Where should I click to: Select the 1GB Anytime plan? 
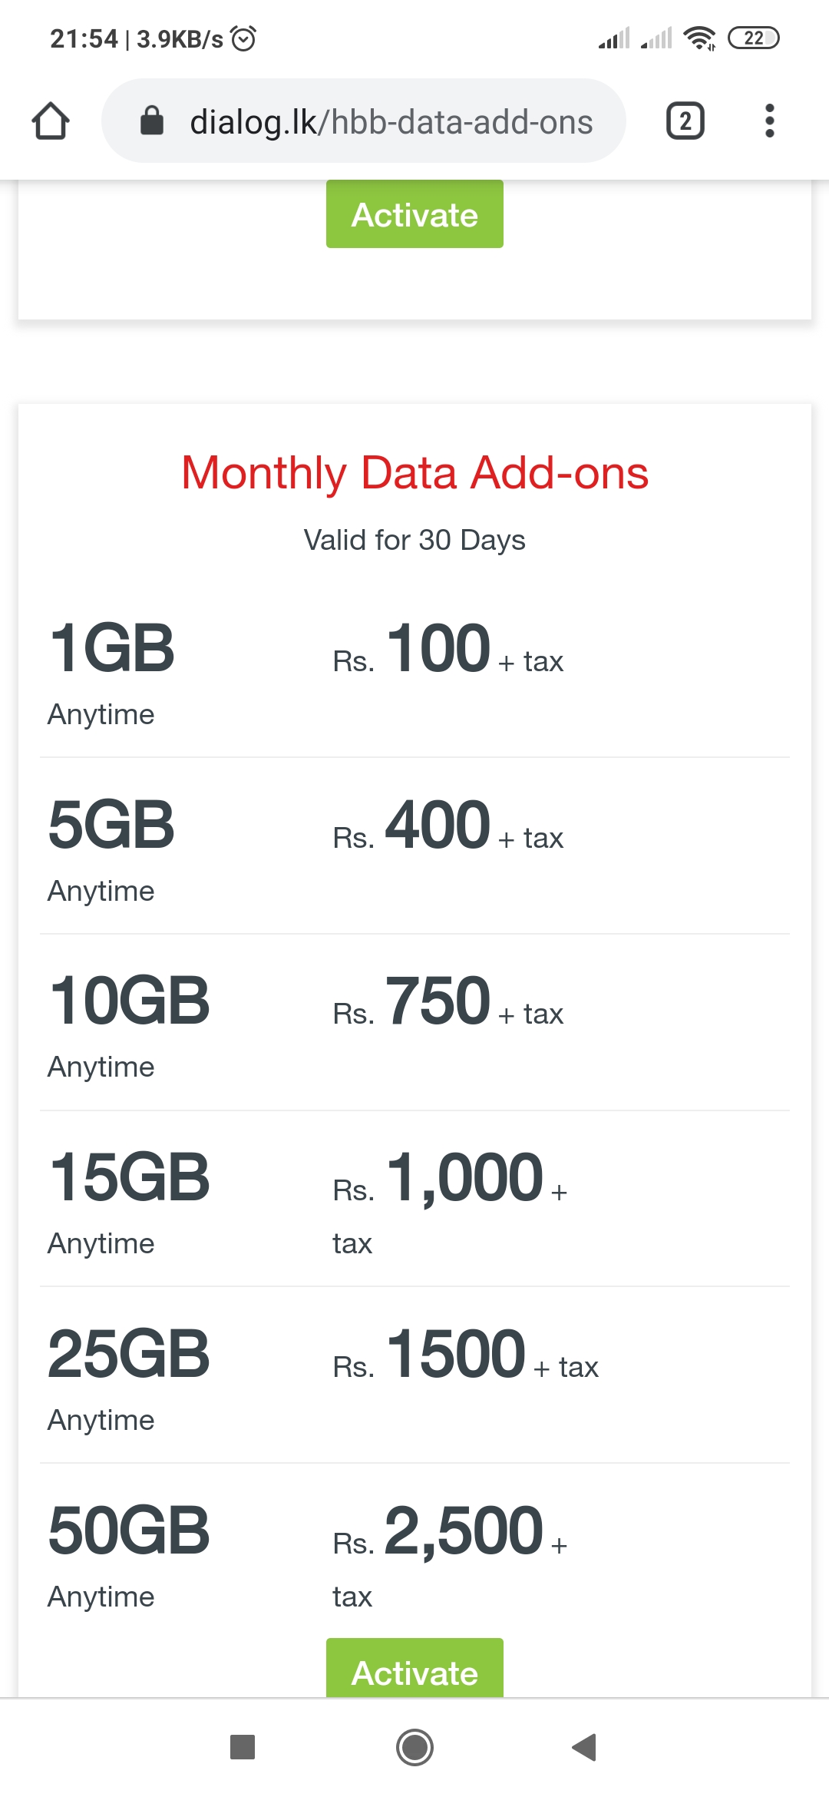414,670
